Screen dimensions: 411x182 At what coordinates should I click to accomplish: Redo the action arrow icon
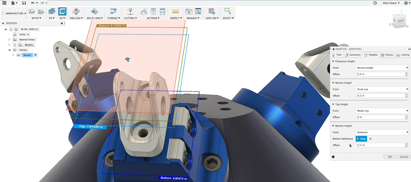coord(42,3)
